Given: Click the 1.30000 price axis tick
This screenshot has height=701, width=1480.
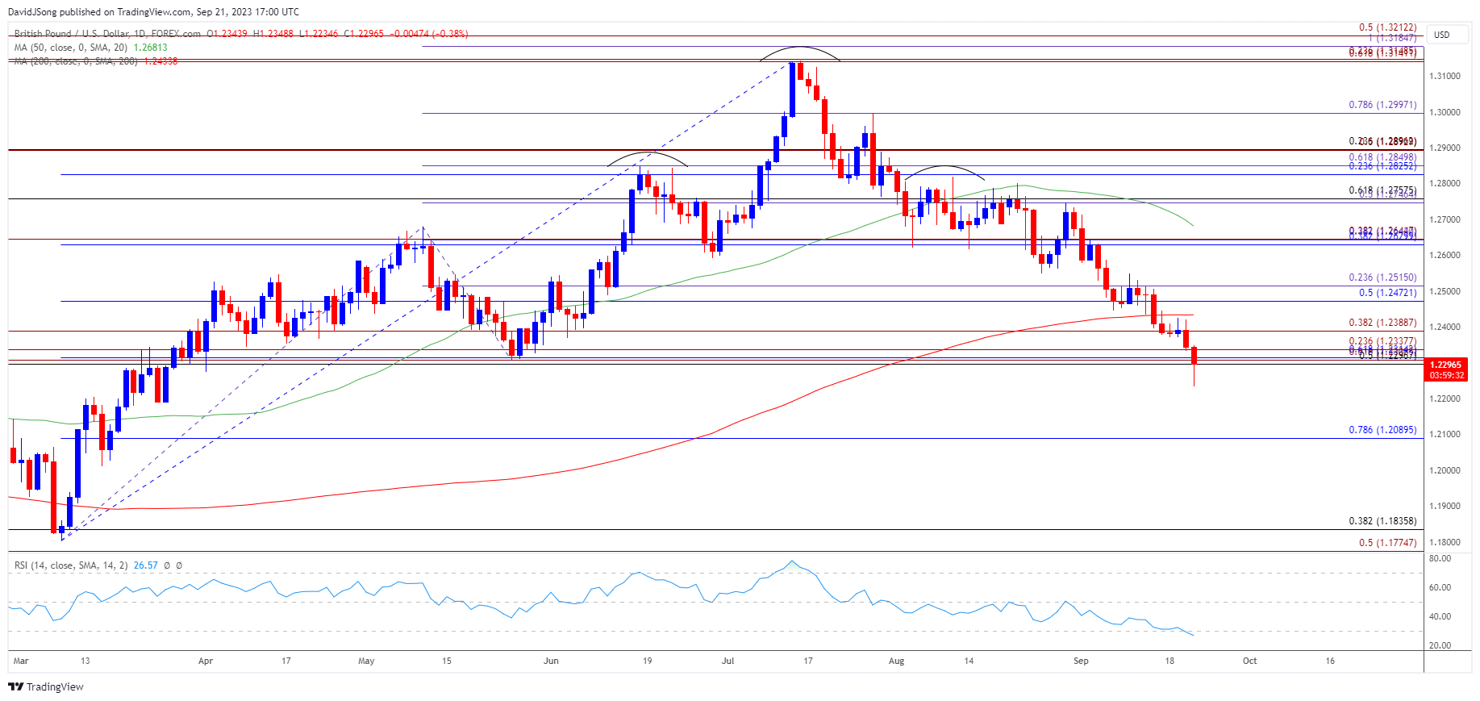Looking at the screenshot, I should point(1445,112).
